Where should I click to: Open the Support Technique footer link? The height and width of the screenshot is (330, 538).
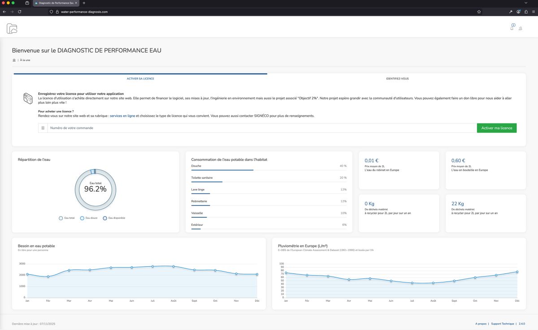click(x=502, y=323)
